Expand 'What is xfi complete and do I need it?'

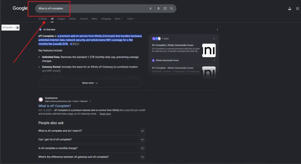pyautogui.click(x=92, y=131)
